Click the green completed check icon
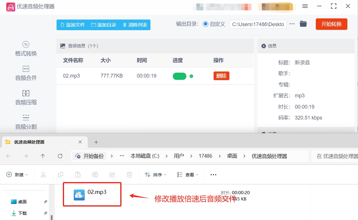 click(191, 76)
